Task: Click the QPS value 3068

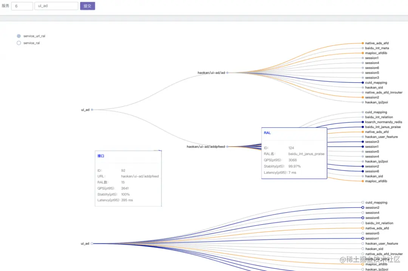Action: (292, 160)
